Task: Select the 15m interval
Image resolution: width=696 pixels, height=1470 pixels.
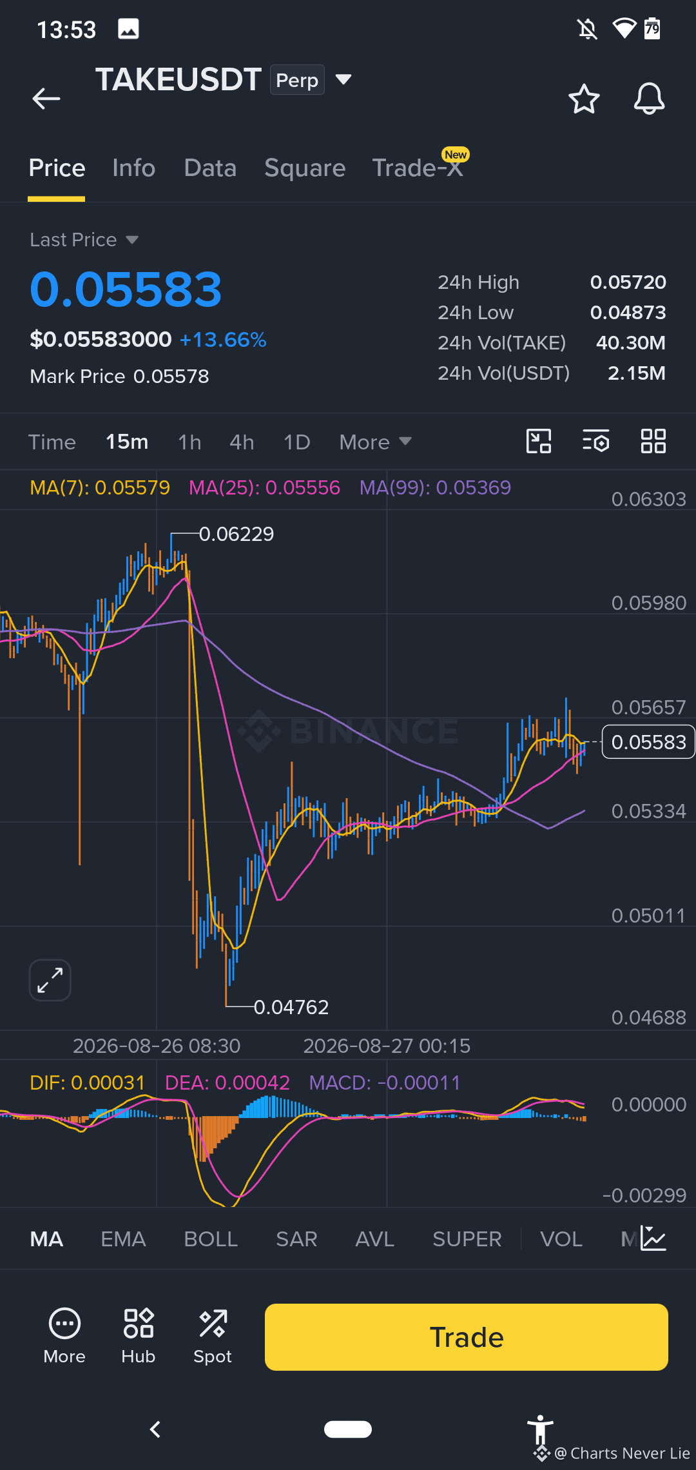Action: [127, 442]
